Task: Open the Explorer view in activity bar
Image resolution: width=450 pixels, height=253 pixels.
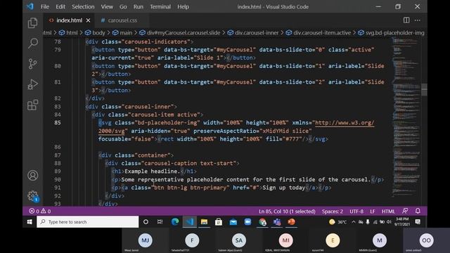Action: click(x=32, y=22)
